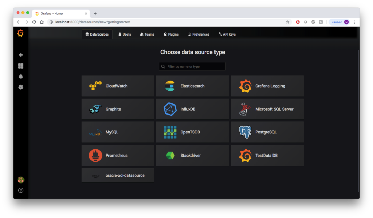Choose PostgreSQL label text
The image size is (373, 218).
[x=266, y=132]
